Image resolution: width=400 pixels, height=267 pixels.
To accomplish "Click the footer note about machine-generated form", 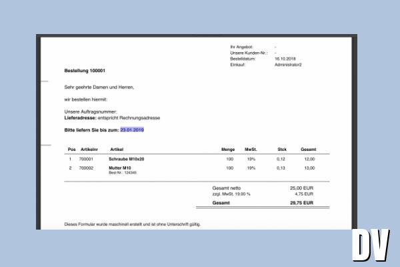I will click(132, 224).
